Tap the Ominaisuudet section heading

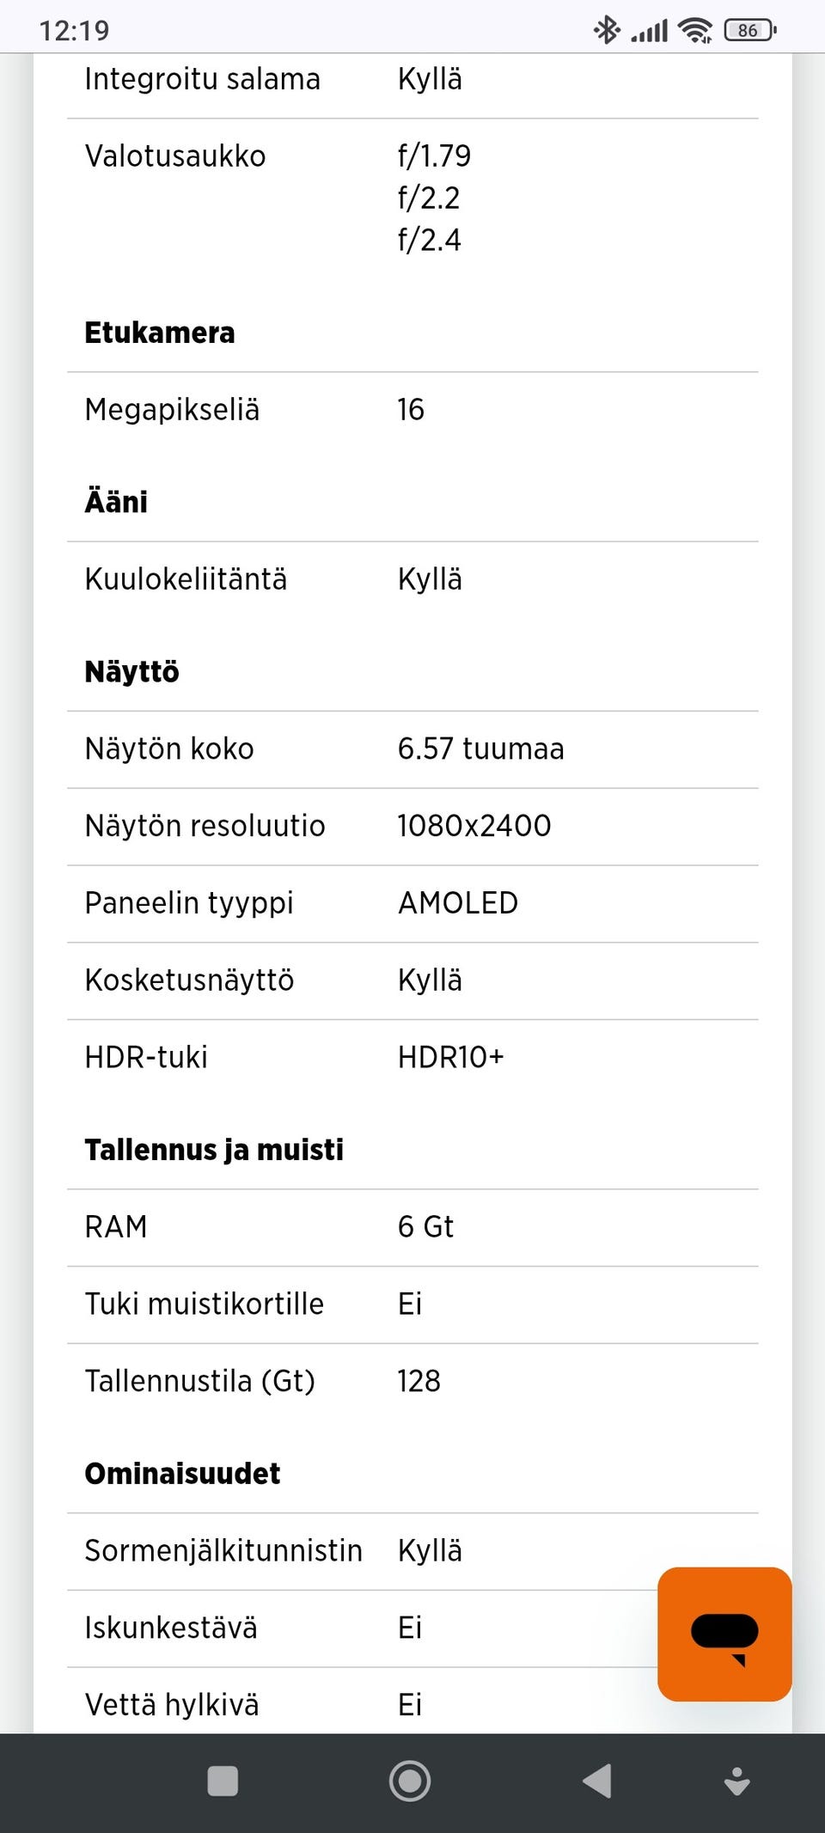coord(182,1473)
